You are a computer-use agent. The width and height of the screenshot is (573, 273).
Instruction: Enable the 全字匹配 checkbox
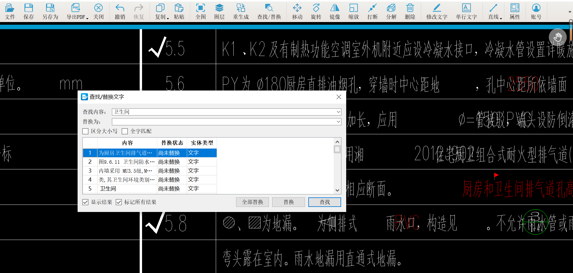[x=125, y=131]
